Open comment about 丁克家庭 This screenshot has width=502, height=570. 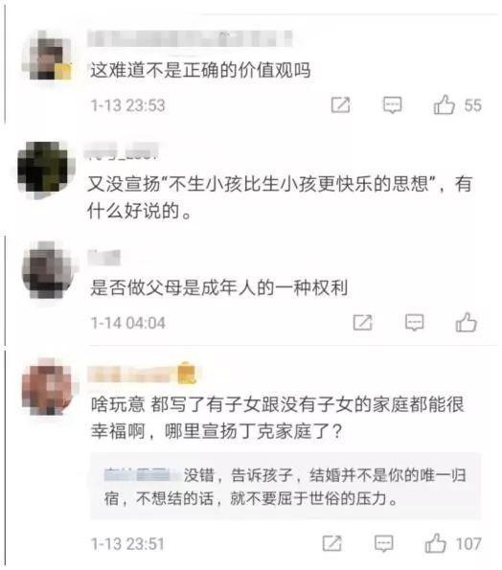point(277,418)
